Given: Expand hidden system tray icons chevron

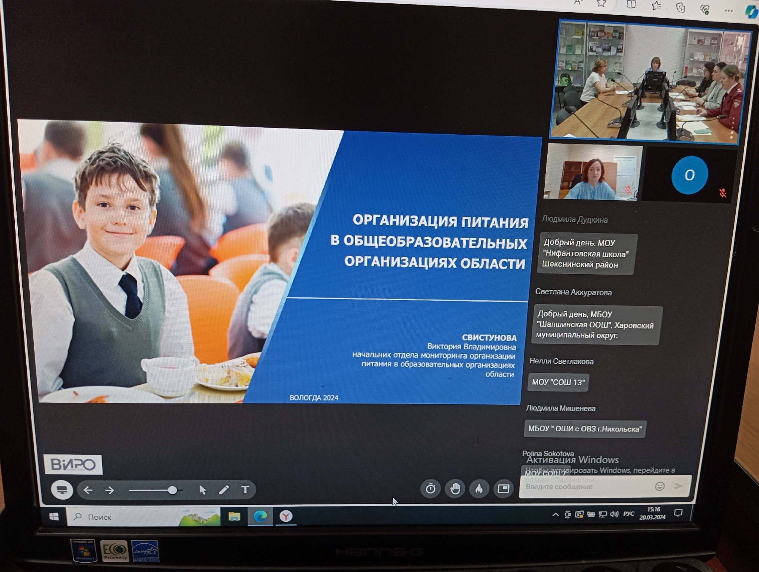Looking at the screenshot, I should click(555, 514).
